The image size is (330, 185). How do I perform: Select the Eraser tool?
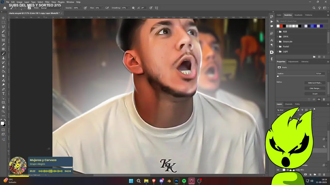pos(3,67)
